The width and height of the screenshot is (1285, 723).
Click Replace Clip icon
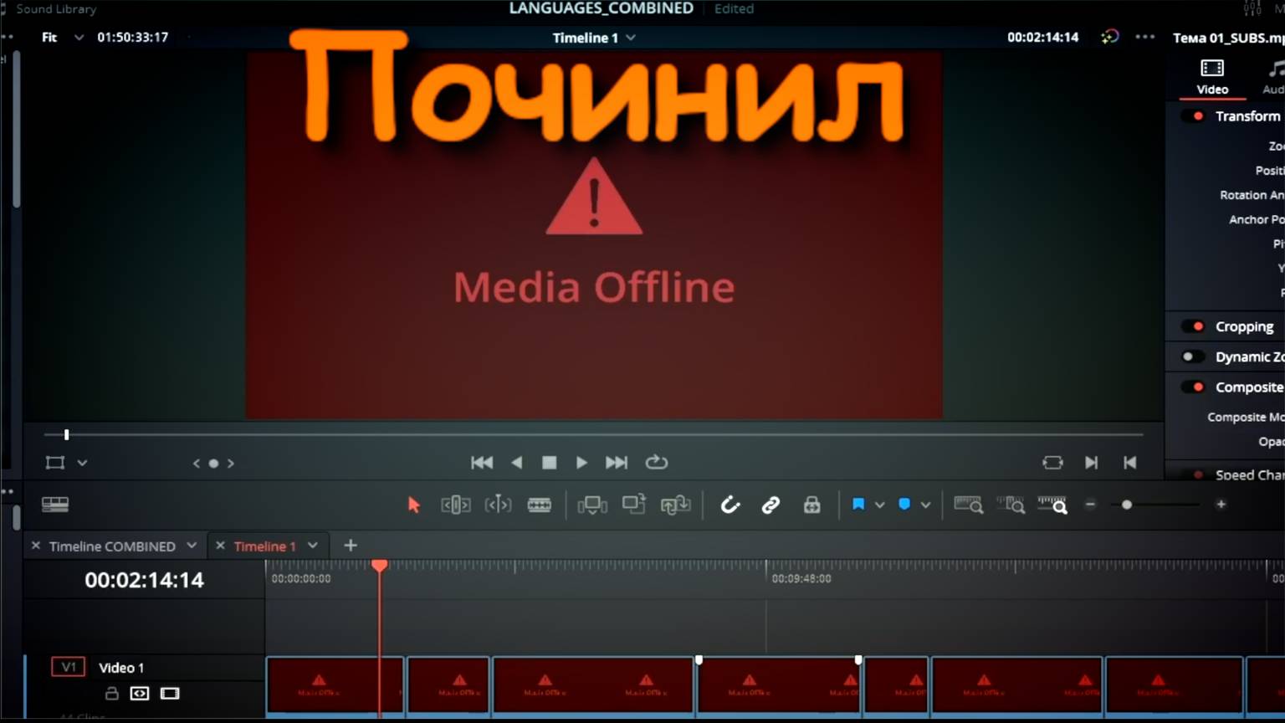675,505
